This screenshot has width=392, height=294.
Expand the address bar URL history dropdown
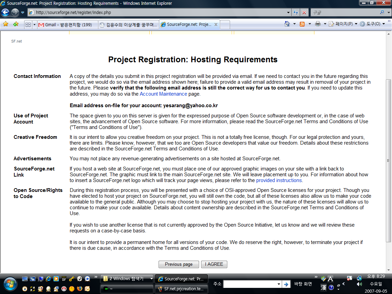288,12
